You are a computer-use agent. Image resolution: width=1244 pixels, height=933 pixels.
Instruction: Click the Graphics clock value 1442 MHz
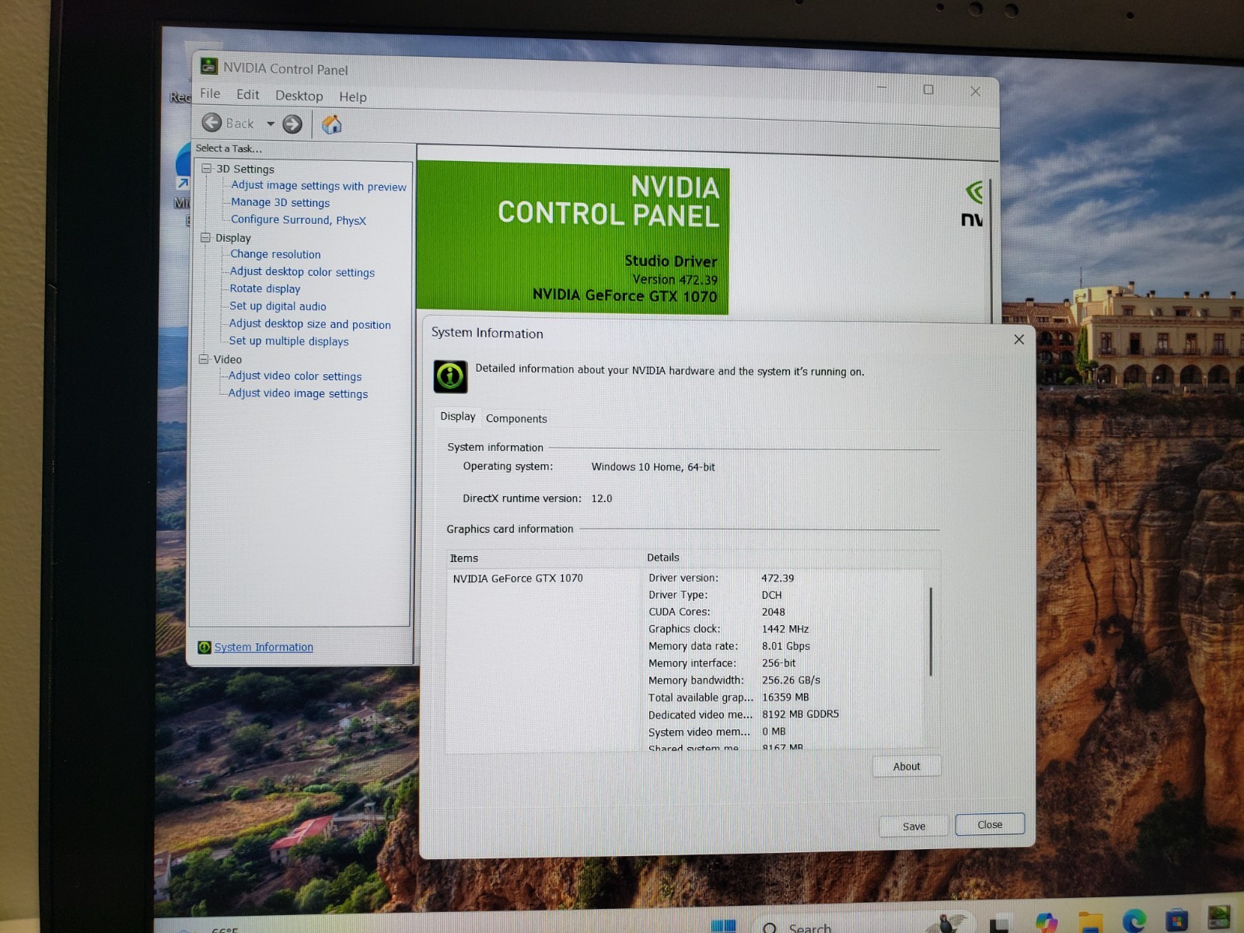[785, 629]
